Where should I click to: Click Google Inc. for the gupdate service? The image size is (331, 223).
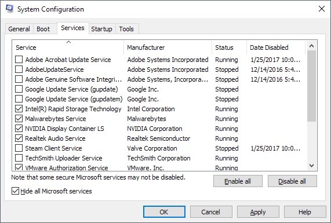point(143,89)
